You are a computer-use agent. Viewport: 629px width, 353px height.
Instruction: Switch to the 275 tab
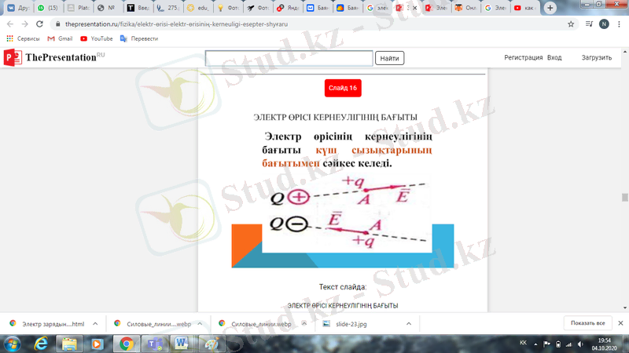(167, 8)
